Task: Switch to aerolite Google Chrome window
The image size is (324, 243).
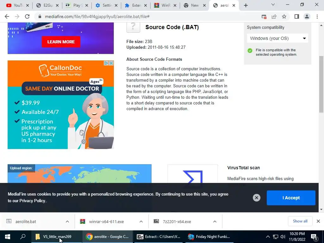Action: click(x=108, y=237)
